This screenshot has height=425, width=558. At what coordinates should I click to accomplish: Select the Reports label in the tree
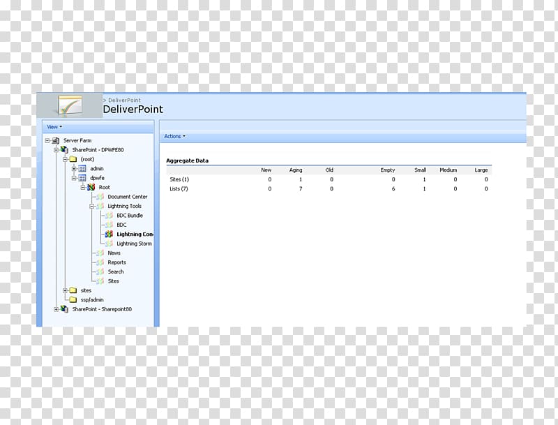point(116,262)
